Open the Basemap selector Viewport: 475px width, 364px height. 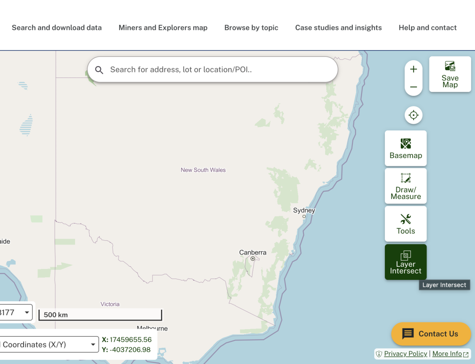pos(405,148)
